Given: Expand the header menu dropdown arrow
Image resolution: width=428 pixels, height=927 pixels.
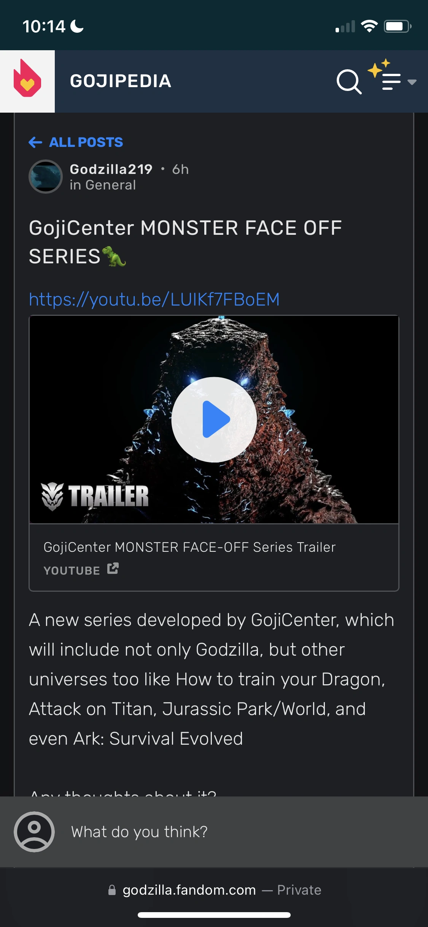Looking at the screenshot, I should coord(412,82).
